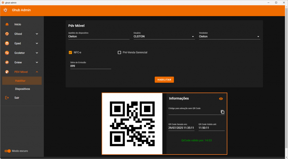Open the Dispositivos submenu item
288x159 pixels.
(22, 89)
